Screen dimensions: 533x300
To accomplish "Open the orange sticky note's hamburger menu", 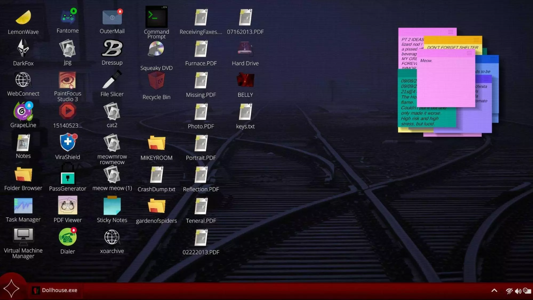I will [x=476, y=40].
